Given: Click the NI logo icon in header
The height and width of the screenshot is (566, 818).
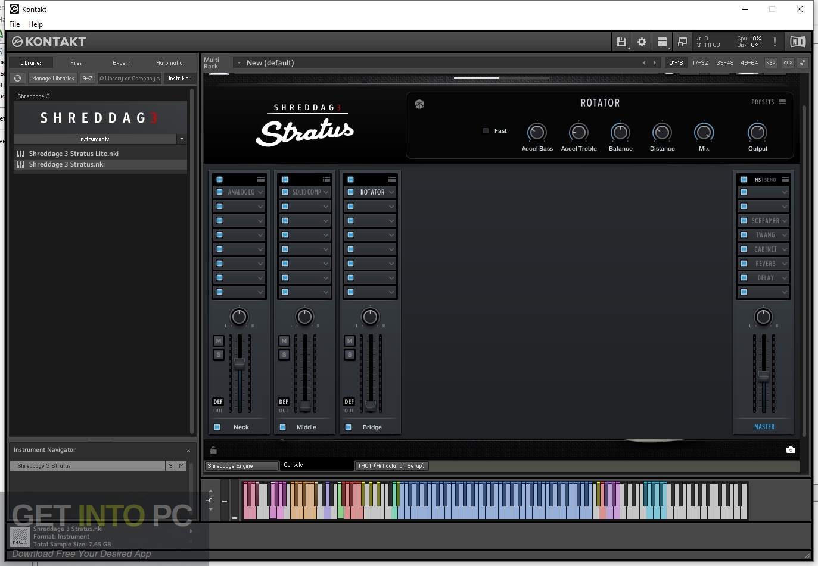Looking at the screenshot, I should (x=798, y=42).
